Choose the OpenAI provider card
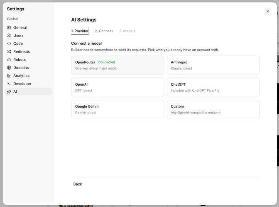Image resolution: width=279 pixels, height=207 pixels. pyautogui.click(x=117, y=87)
